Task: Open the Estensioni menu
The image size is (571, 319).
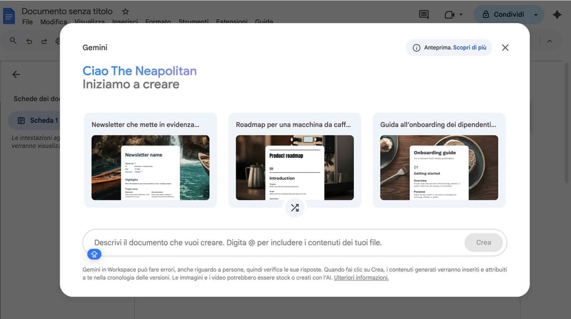Action: point(231,22)
